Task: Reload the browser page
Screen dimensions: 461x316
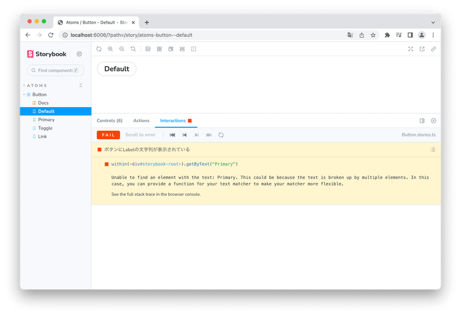Action: 51,35
